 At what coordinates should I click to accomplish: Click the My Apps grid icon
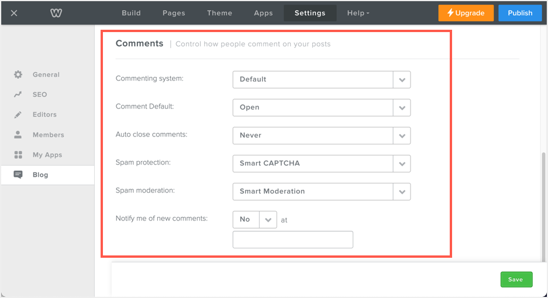18,155
